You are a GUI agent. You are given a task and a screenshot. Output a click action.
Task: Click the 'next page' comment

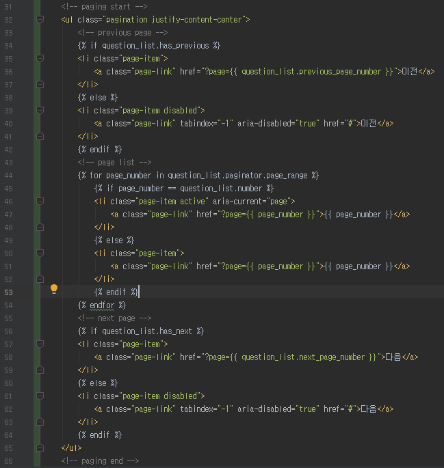coord(114,318)
